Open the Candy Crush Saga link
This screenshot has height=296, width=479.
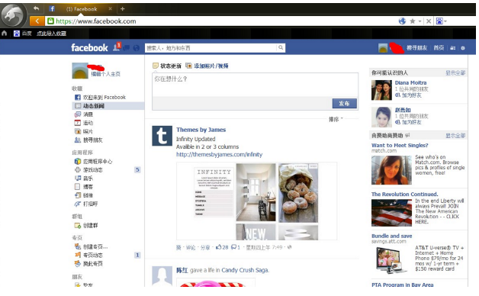[245, 270]
